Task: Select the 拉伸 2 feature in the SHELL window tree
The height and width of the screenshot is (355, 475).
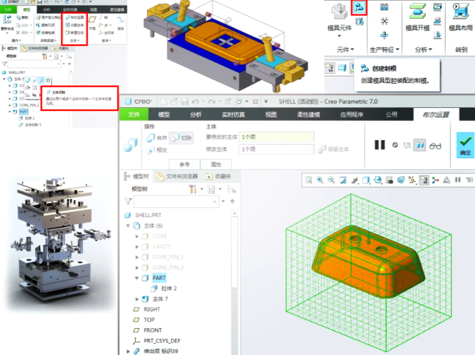Action: coord(168,289)
